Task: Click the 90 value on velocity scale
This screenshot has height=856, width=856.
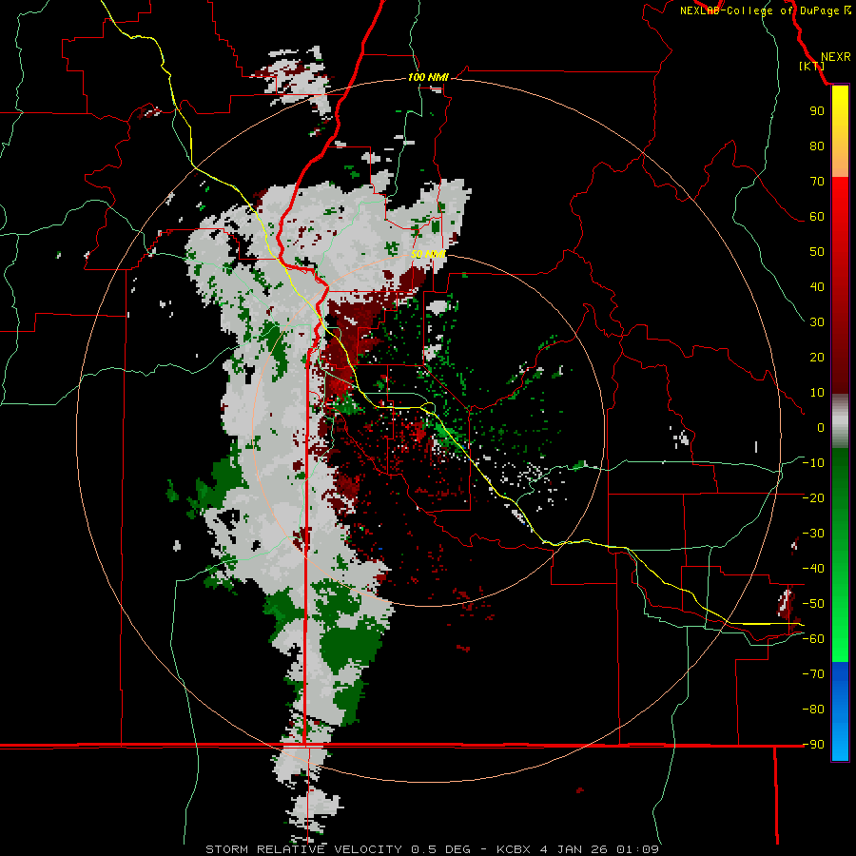Action: pos(817,111)
